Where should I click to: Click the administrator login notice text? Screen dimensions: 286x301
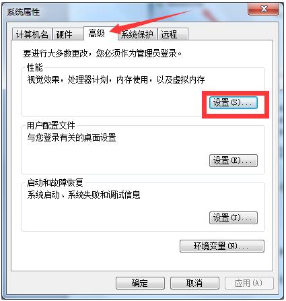click(x=102, y=54)
